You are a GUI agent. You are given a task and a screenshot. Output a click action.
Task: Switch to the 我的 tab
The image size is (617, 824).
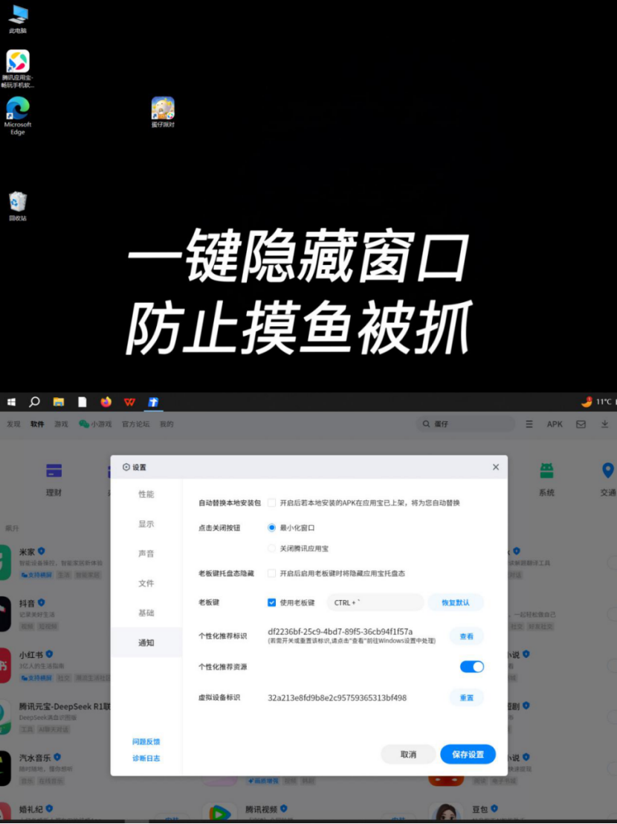coord(167,423)
